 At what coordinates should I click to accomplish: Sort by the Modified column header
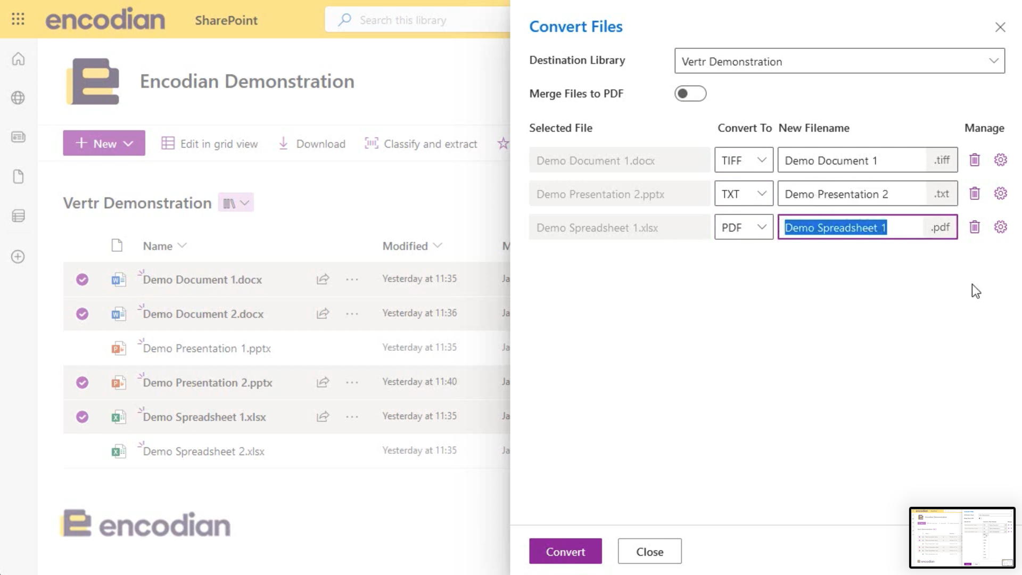tap(412, 246)
